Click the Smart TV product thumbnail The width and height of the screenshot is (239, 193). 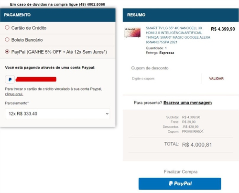[132, 33]
